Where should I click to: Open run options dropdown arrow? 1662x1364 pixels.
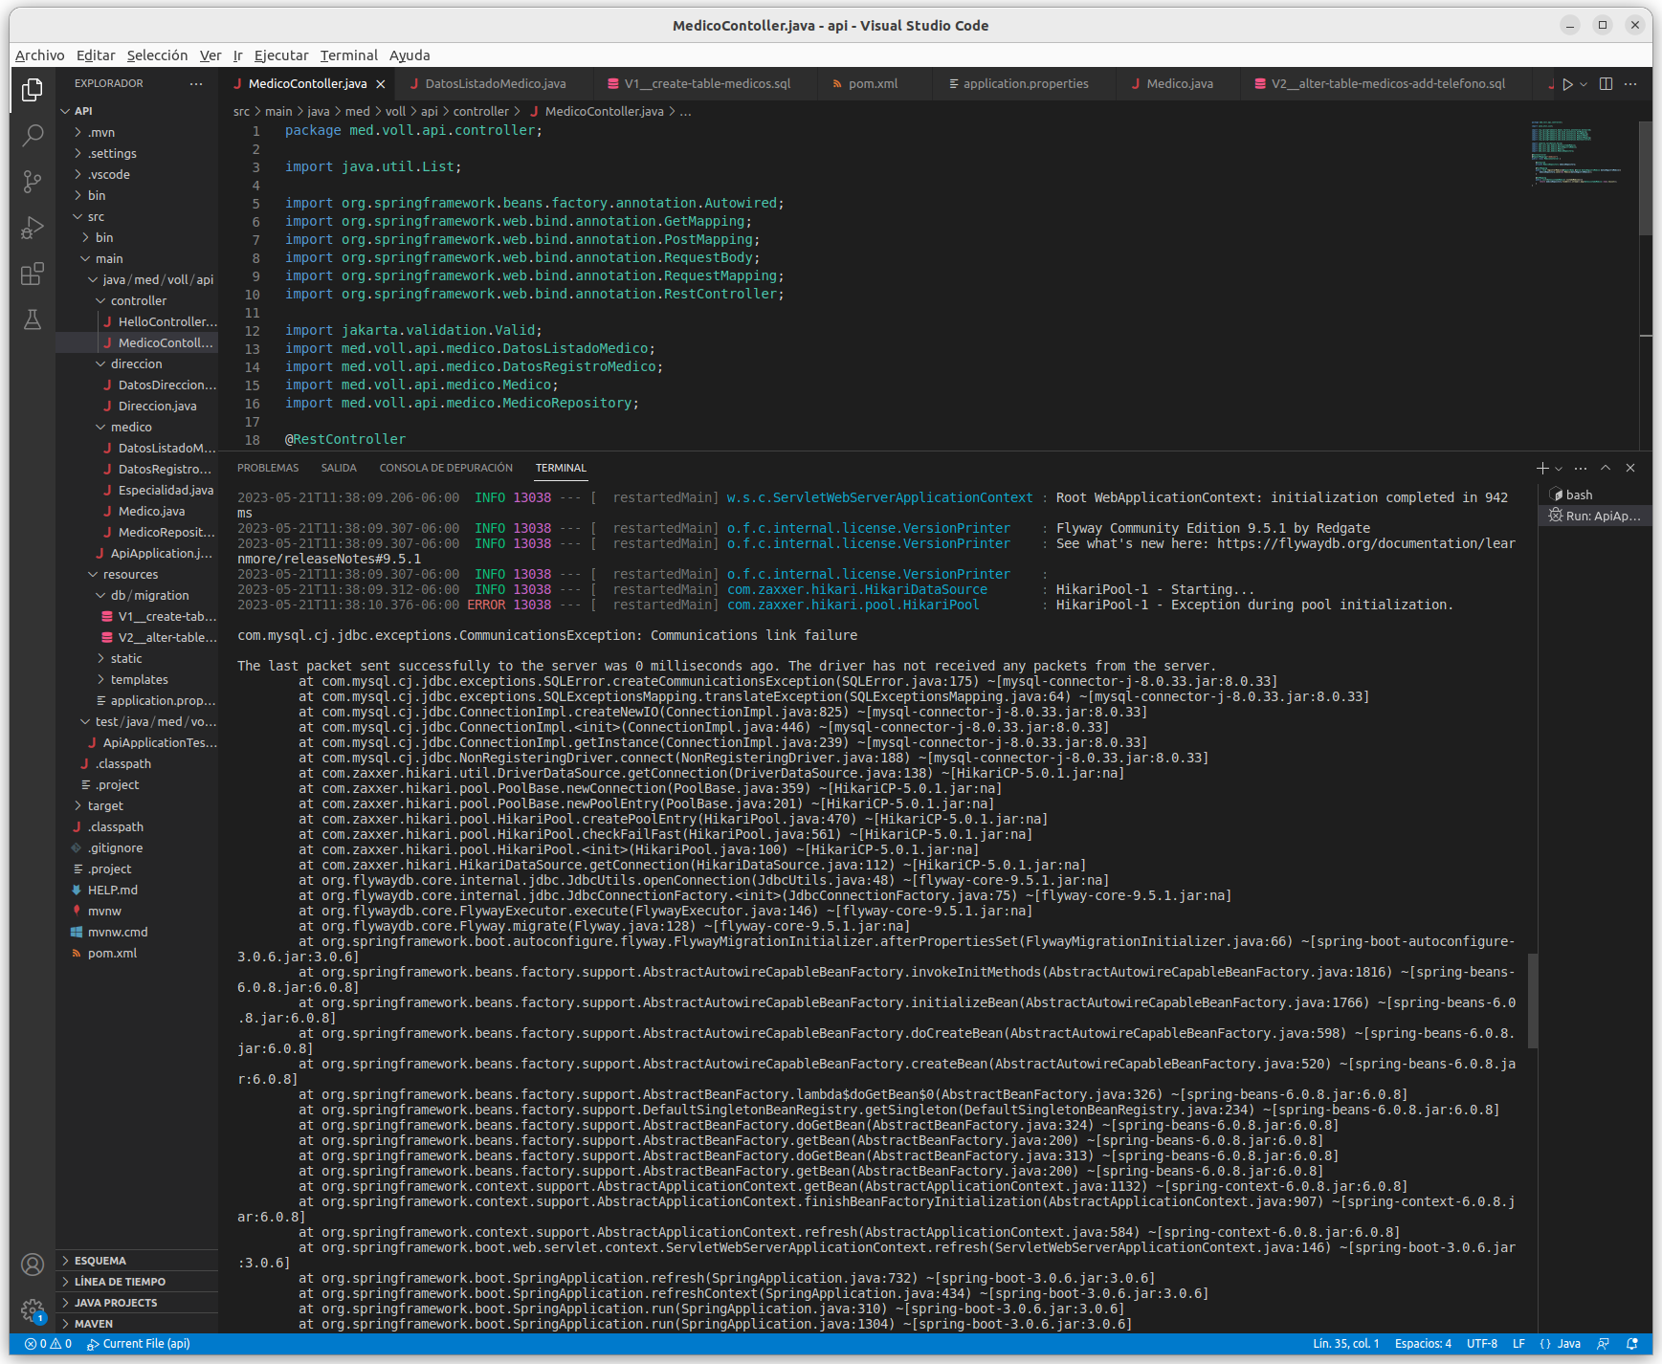[1584, 84]
